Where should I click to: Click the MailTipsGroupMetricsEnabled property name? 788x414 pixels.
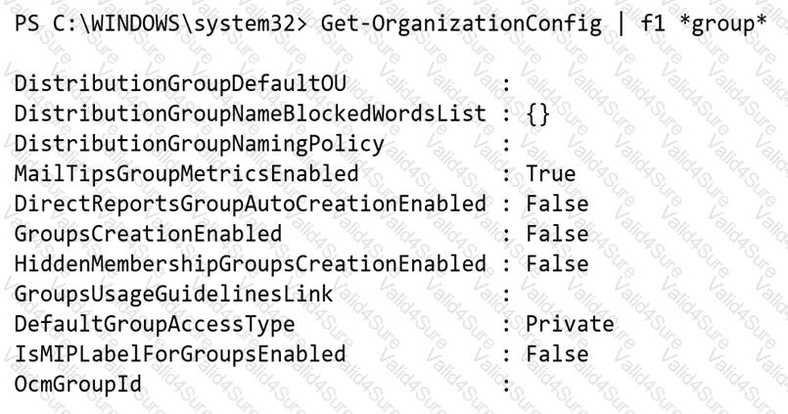[x=186, y=174]
